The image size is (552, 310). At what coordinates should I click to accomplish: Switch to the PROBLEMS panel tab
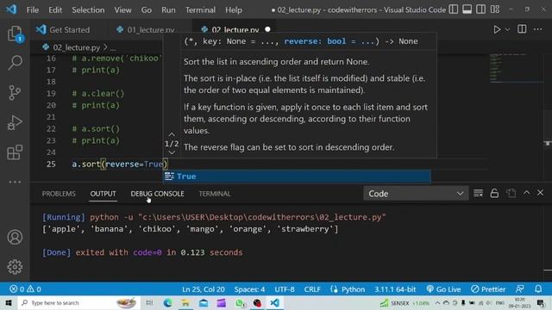point(59,194)
